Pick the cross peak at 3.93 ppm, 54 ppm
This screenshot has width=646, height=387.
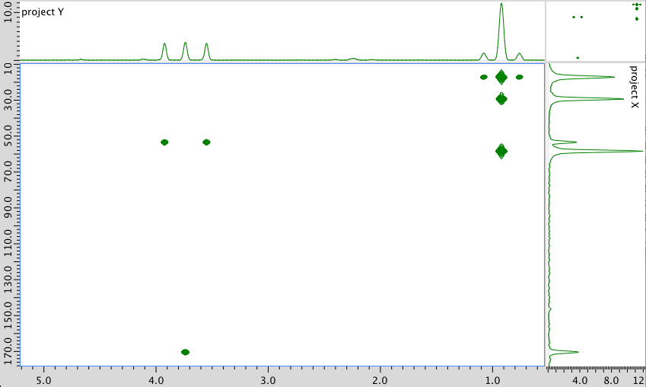tap(164, 142)
